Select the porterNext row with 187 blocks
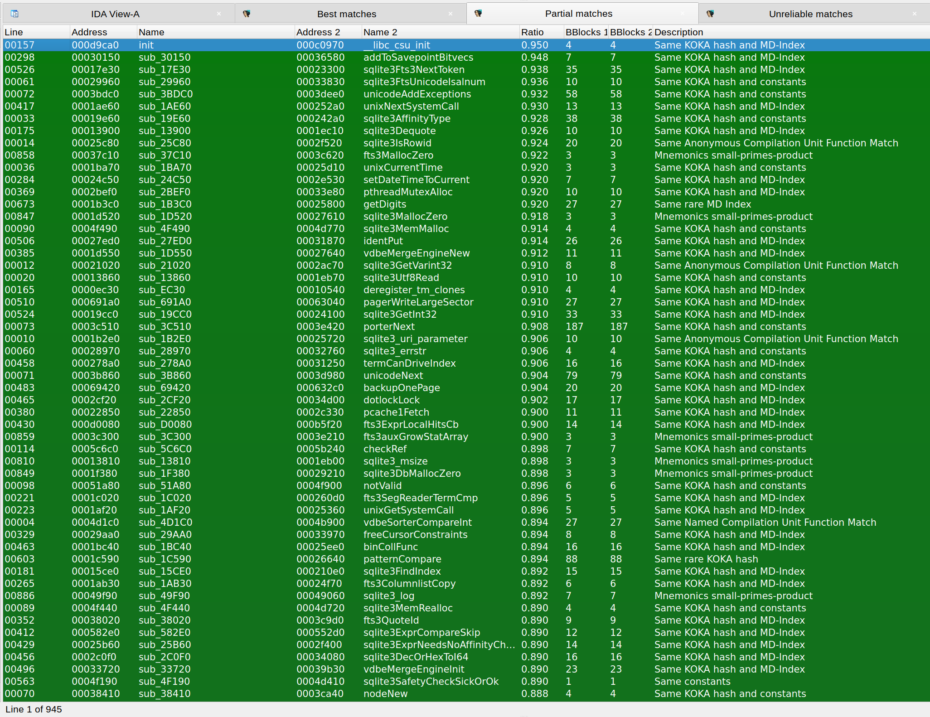The width and height of the screenshot is (930, 717). [x=389, y=327]
